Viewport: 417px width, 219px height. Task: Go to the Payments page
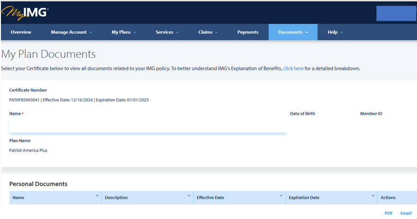click(x=248, y=32)
